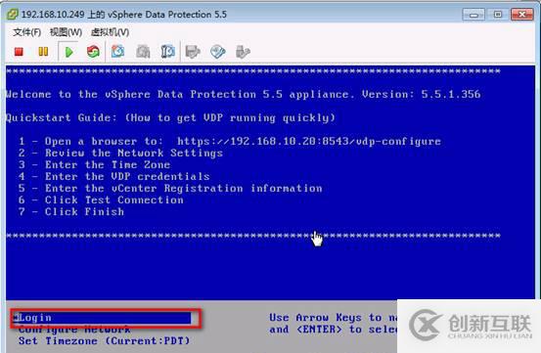Select Set Timezone (Current:PDT) option

pos(105,341)
